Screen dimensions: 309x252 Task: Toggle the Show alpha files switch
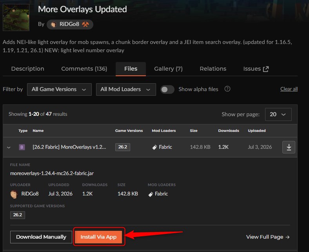(x=167, y=89)
